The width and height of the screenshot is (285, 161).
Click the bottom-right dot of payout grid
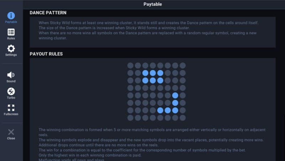pyautogui.click(x=183, y=118)
